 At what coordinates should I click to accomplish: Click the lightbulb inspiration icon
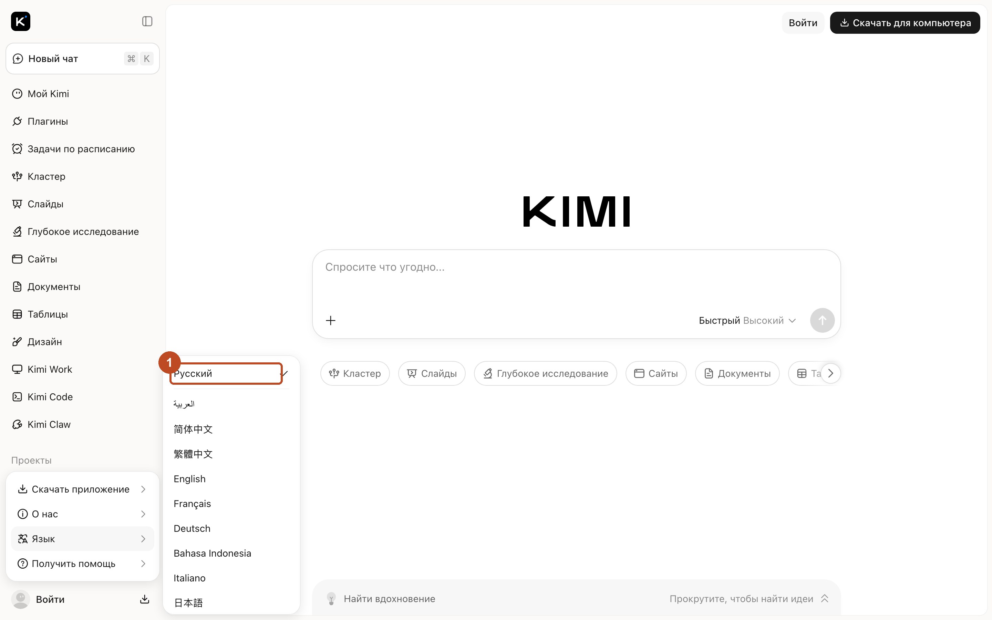point(331,599)
